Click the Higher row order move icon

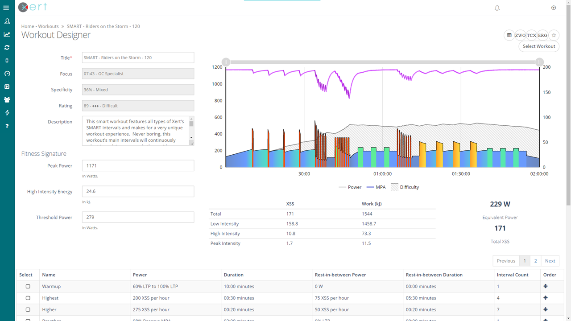click(546, 309)
